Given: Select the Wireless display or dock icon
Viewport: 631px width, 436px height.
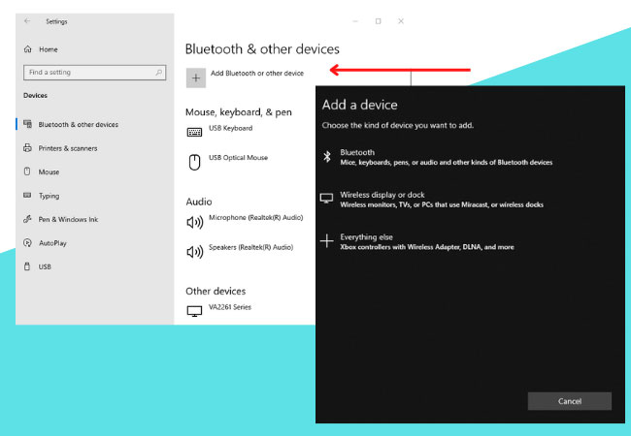Looking at the screenshot, I should (327, 199).
